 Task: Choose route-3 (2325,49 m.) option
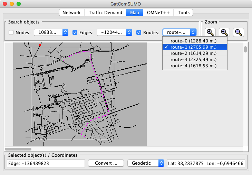pyautogui.click(x=194, y=59)
